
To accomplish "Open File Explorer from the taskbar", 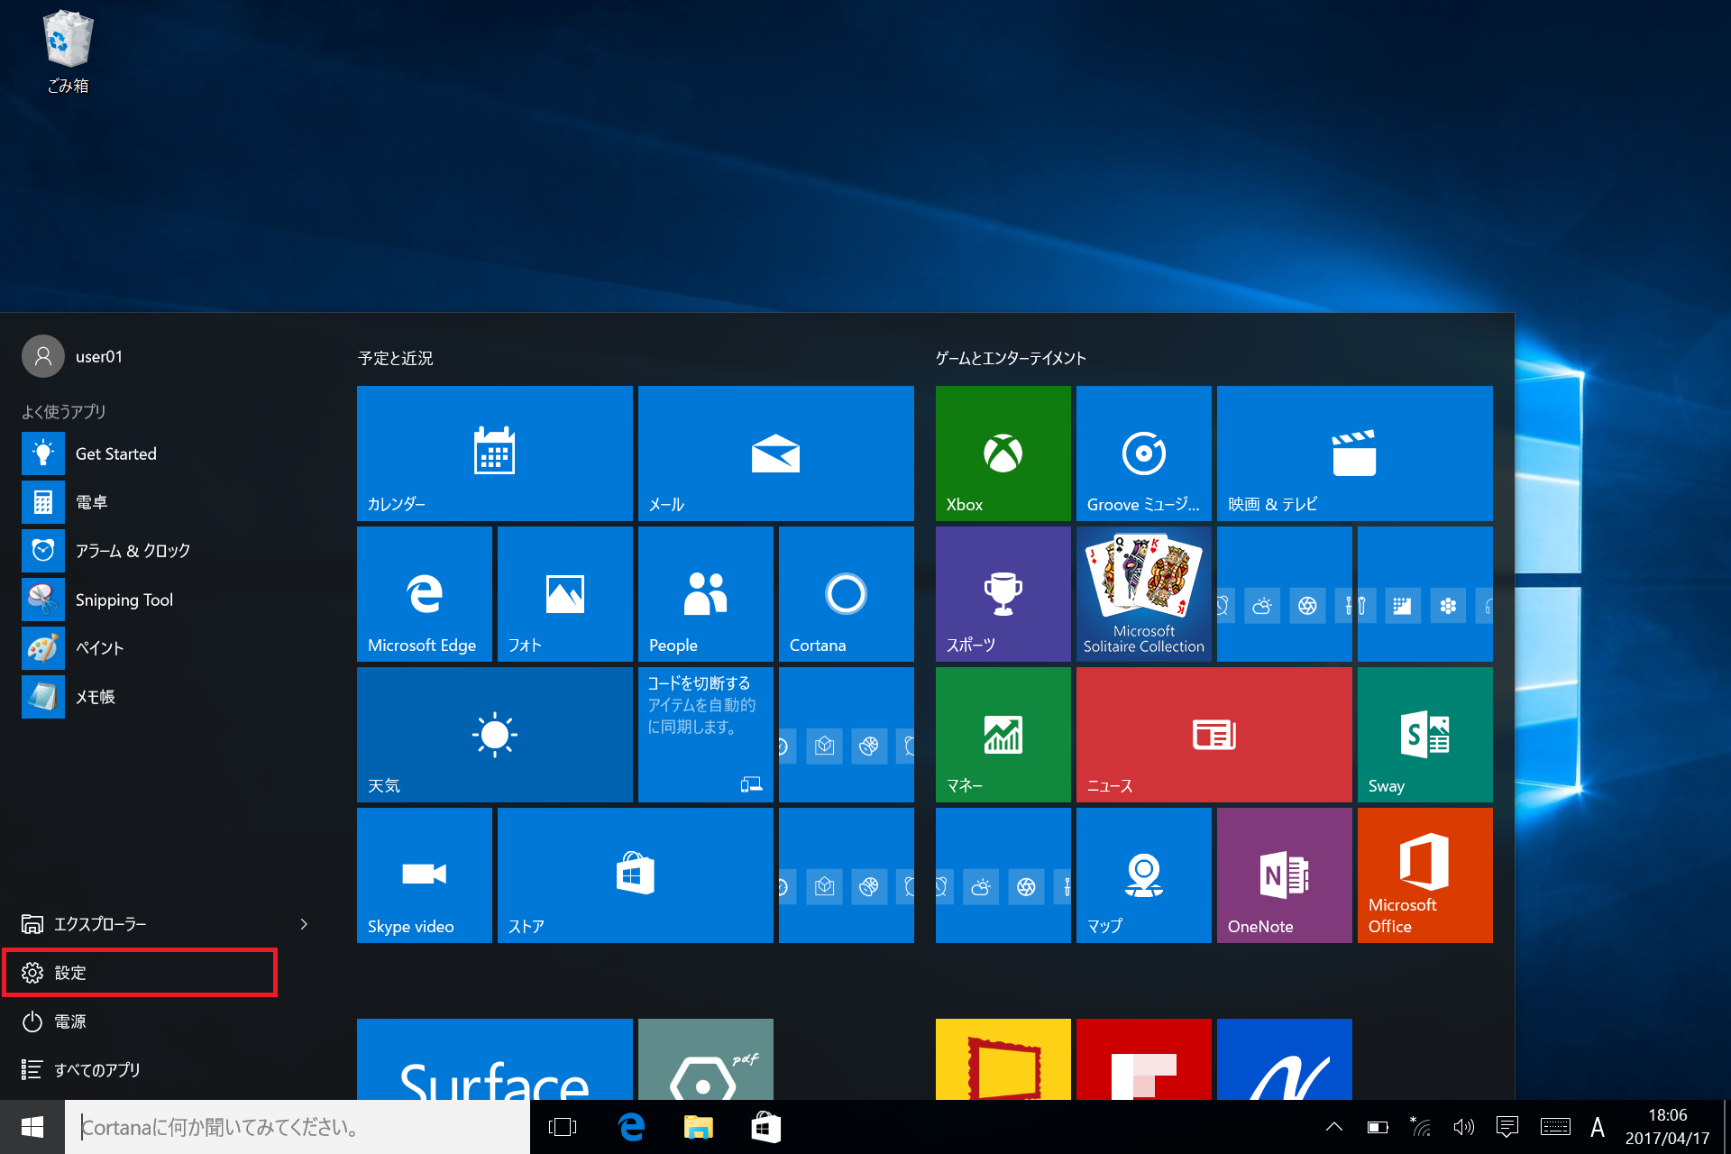I will tap(699, 1127).
